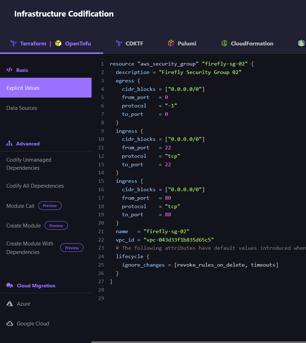
Task: Click name value "firefly-sg-02" on line 21
Action: [x=167, y=231]
